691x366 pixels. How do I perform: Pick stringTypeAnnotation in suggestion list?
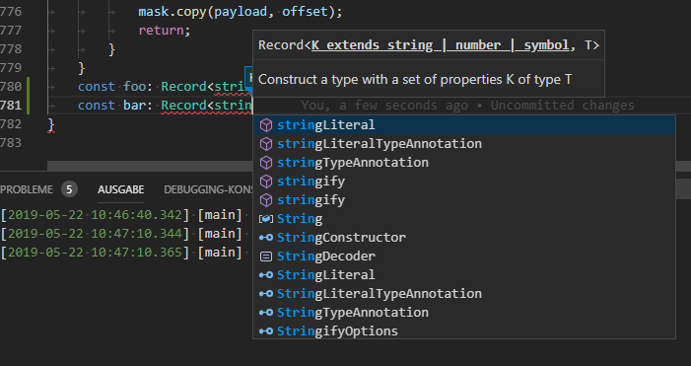[464, 163]
